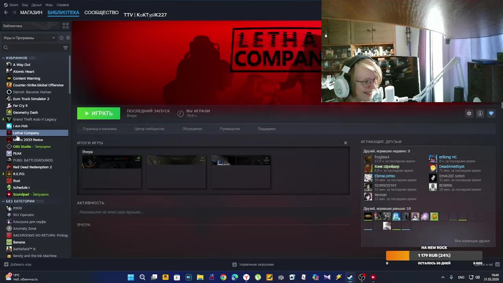
Task: Select Red Dead Redemption 2 game icon
Action: pyautogui.click(x=9, y=167)
